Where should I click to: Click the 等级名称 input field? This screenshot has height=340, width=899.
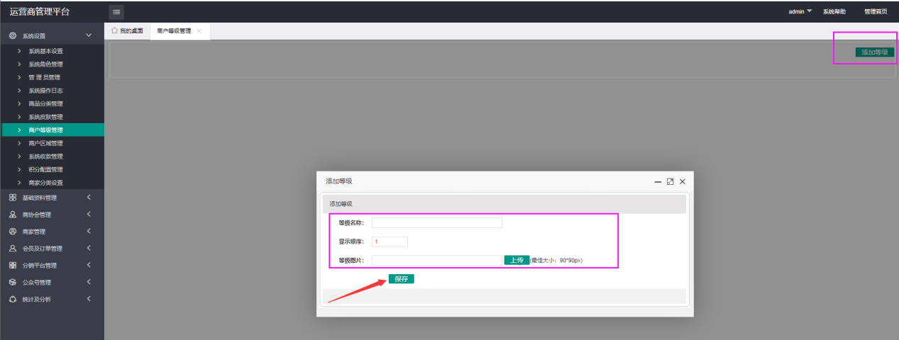[436, 222]
